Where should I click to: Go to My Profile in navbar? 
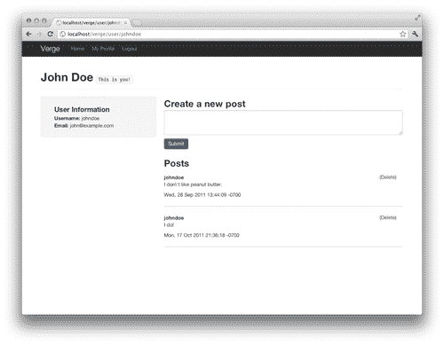[x=103, y=49]
